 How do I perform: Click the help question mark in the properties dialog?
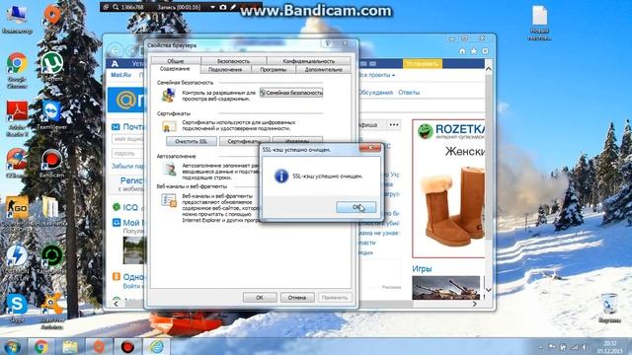click(328, 43)
